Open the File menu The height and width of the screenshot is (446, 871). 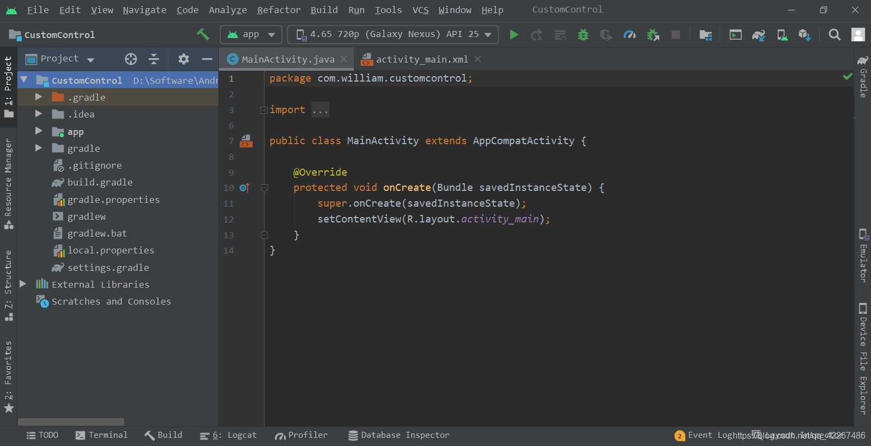pyautogui.click(x=38, y=10)
